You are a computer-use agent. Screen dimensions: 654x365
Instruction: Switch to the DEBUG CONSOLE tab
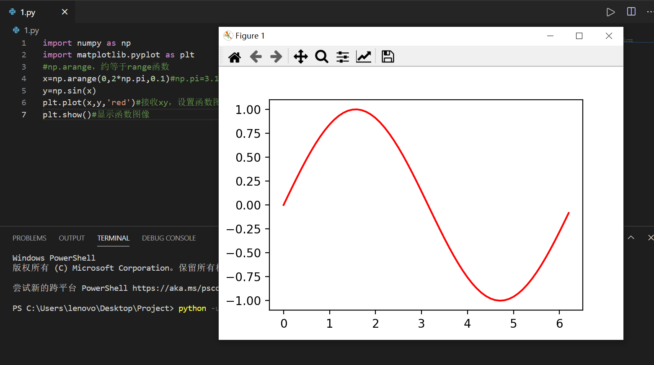(x=169, y=238)
